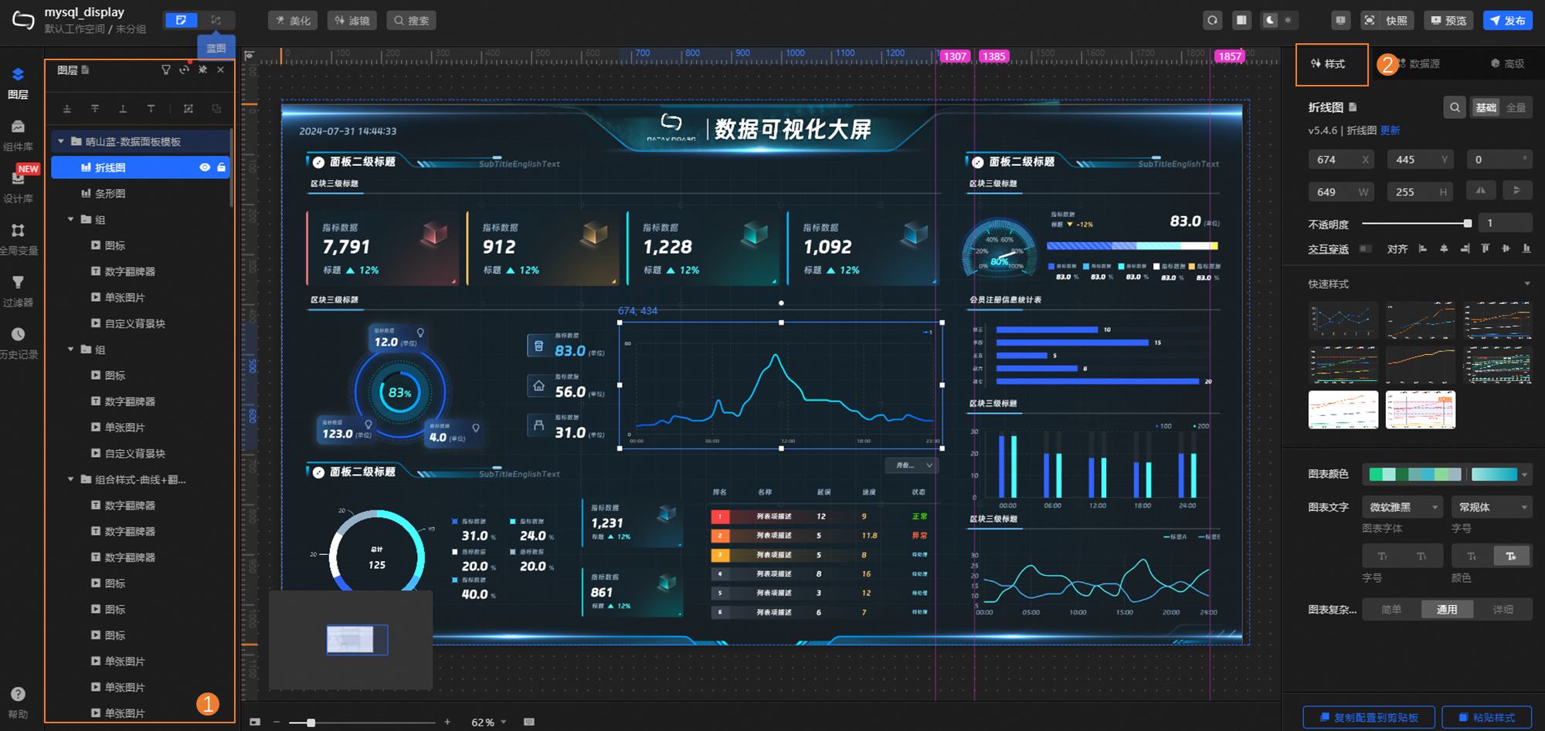Collapse 晴山蓝-数据面板模板 group

[61, 141]
